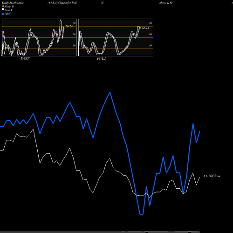Click the 80 axis label in FAST chart
Image resolution: width=233 pixels, height=233 pixels.
[x=74, y=23]
